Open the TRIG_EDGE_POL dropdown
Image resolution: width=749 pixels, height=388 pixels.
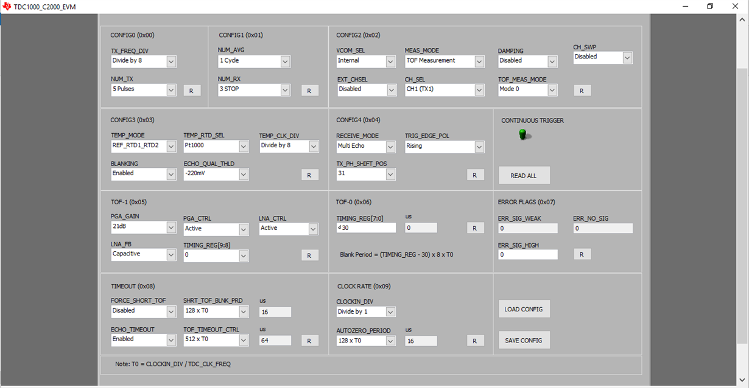[445, 147]
